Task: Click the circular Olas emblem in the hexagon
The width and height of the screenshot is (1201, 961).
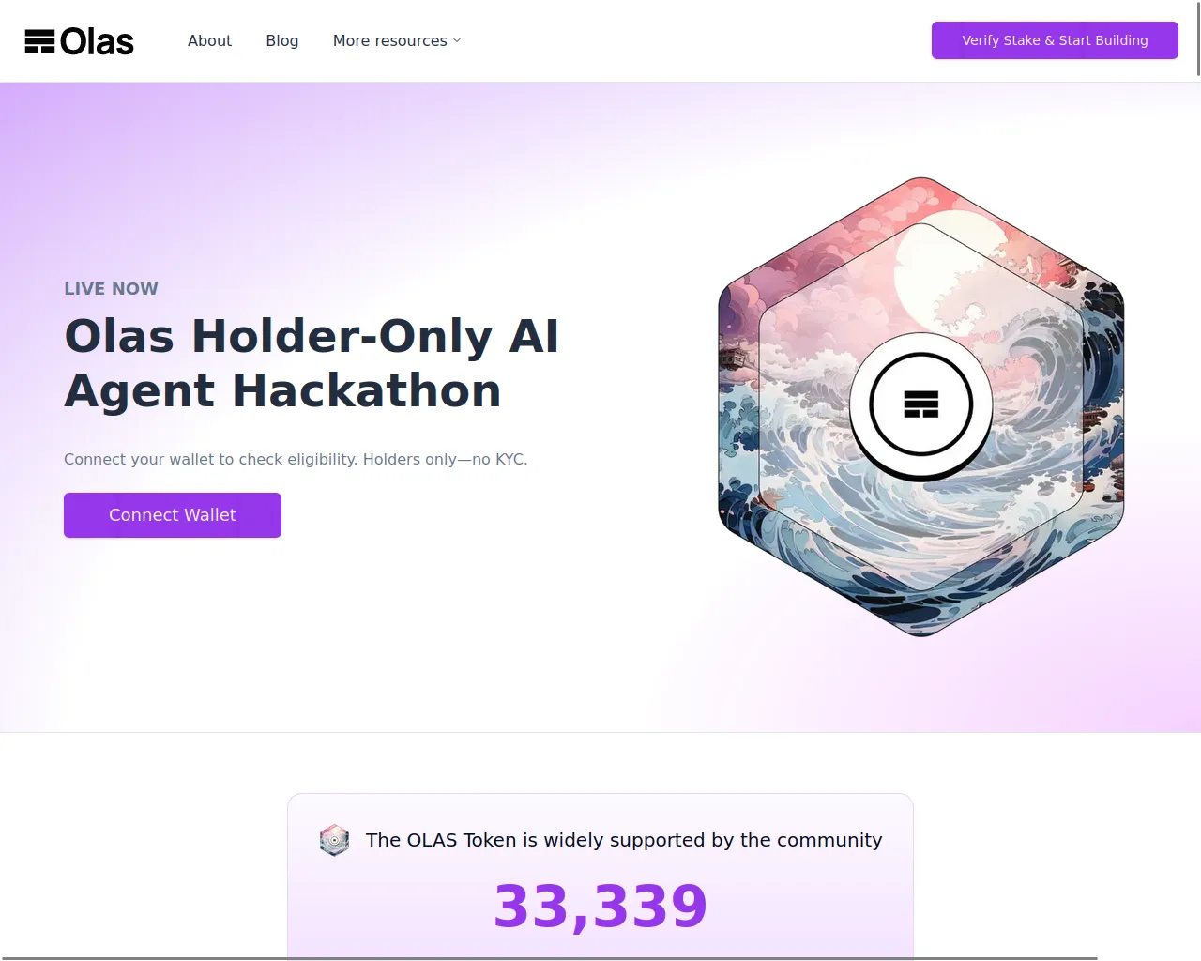Action: point(920,404)
